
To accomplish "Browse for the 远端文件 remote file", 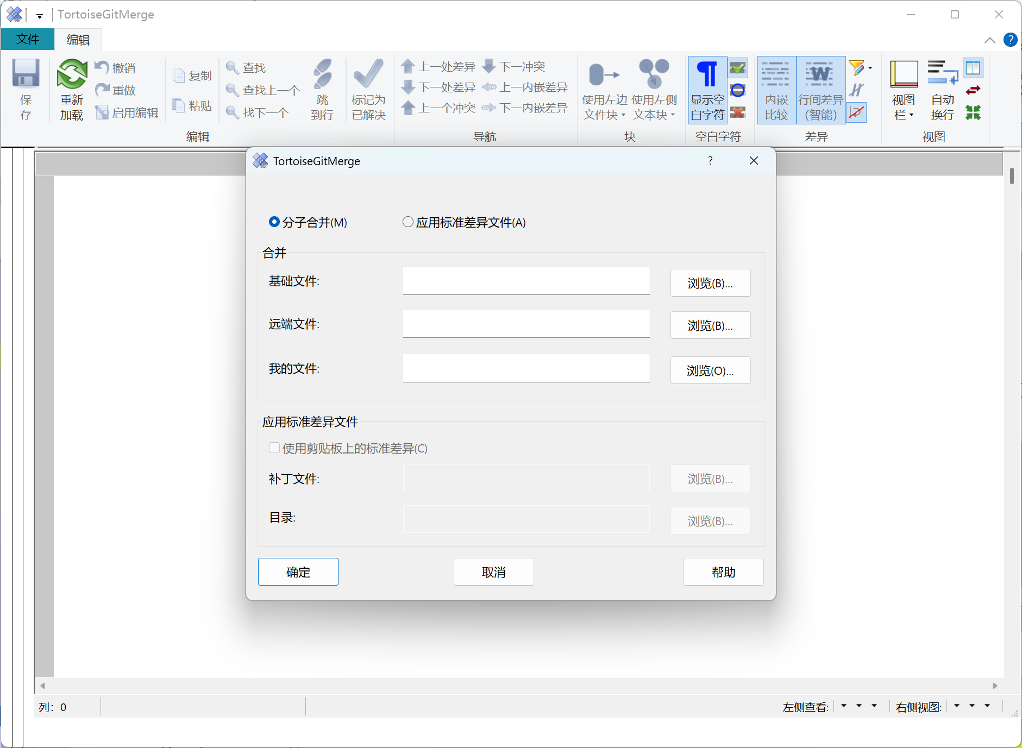I will (x=710, y=325).
